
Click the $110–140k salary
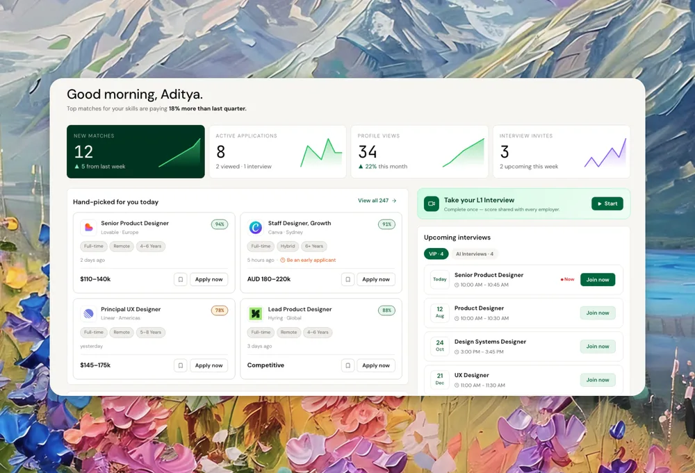coord(95,279)
